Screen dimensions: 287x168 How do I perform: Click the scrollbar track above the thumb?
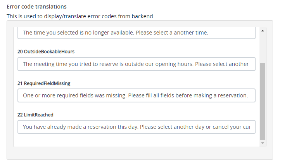click(x=263, y=47)
